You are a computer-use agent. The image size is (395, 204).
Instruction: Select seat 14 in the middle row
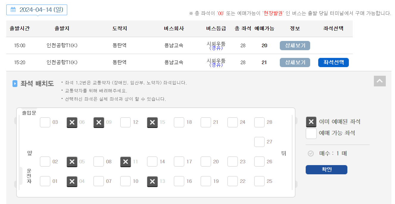coord(152,162)
